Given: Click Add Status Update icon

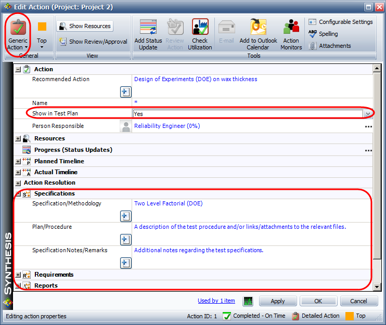Looking at the screenshot, I should pos(148,28).
